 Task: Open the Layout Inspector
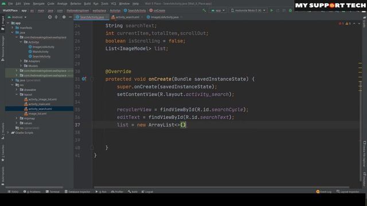point(348,192)
